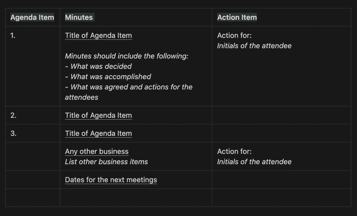The height and width of the screenshot is (216, 357).
Task: Click the "Action Item" column header
Action: tap(237, 17)
